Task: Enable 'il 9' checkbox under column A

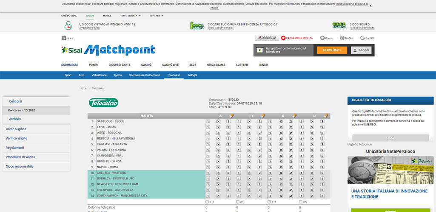Action: pos(207,202)
